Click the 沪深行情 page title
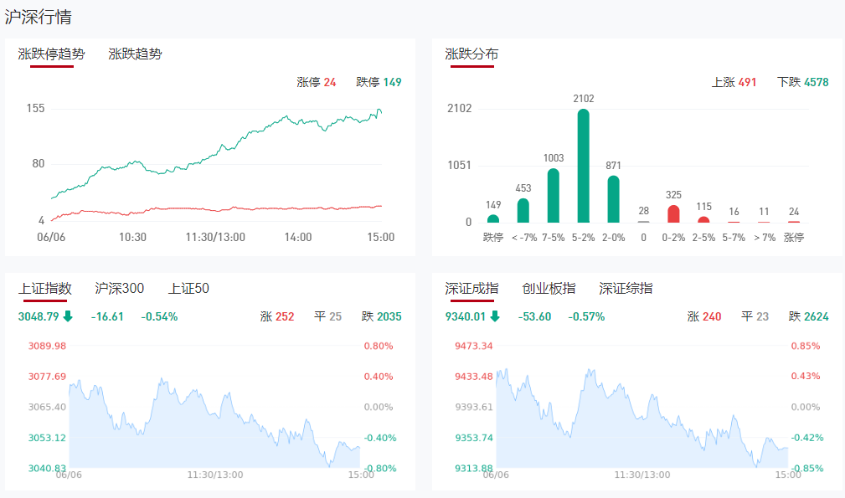This screenshot has width=845, height=498. point(38,16)
